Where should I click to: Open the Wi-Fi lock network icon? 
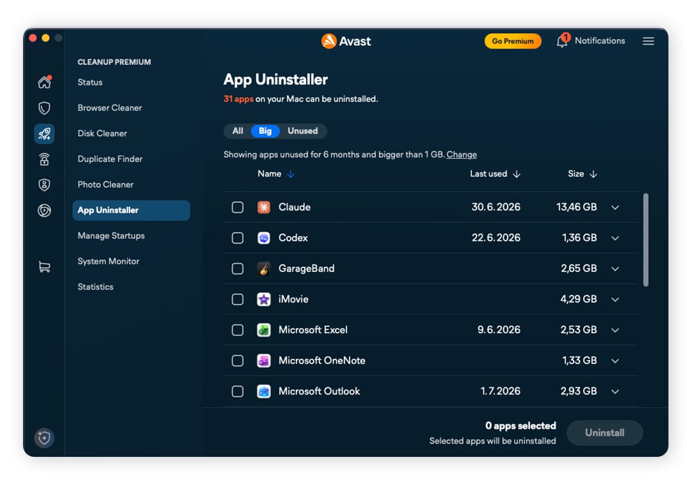pyautogui.click(x=44, y=159)
